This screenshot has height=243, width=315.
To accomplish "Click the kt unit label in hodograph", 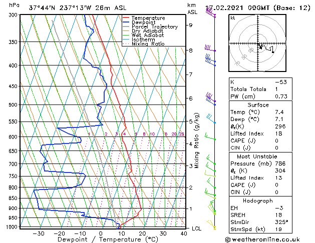I will point(233,18).
